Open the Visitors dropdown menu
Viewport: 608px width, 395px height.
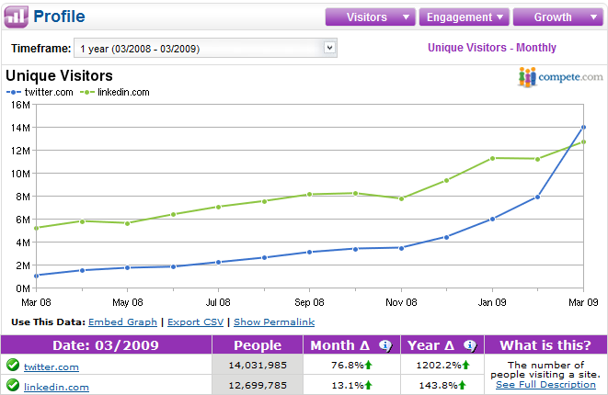coord(371,17)
